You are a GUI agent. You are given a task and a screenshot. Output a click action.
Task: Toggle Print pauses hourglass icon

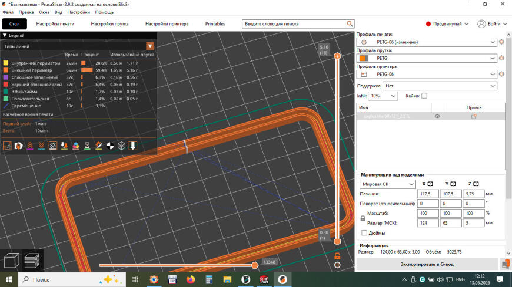(x=87, y=146)
